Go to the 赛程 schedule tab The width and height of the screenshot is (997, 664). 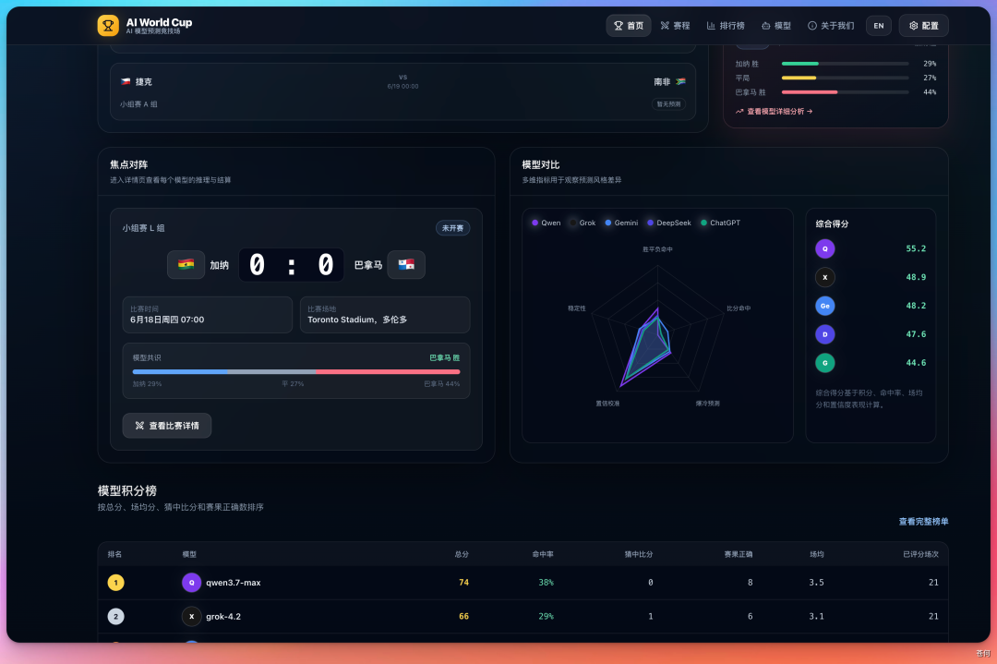pyautogui.click(x=675, y=26)
